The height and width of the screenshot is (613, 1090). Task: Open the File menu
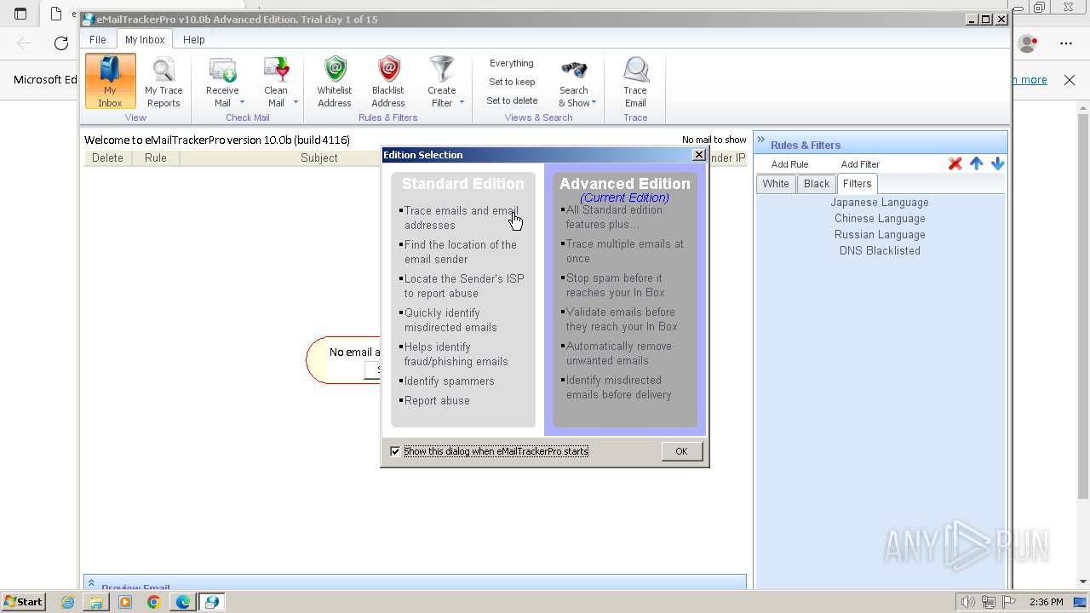pyautogui.click(x=98, y=39)
